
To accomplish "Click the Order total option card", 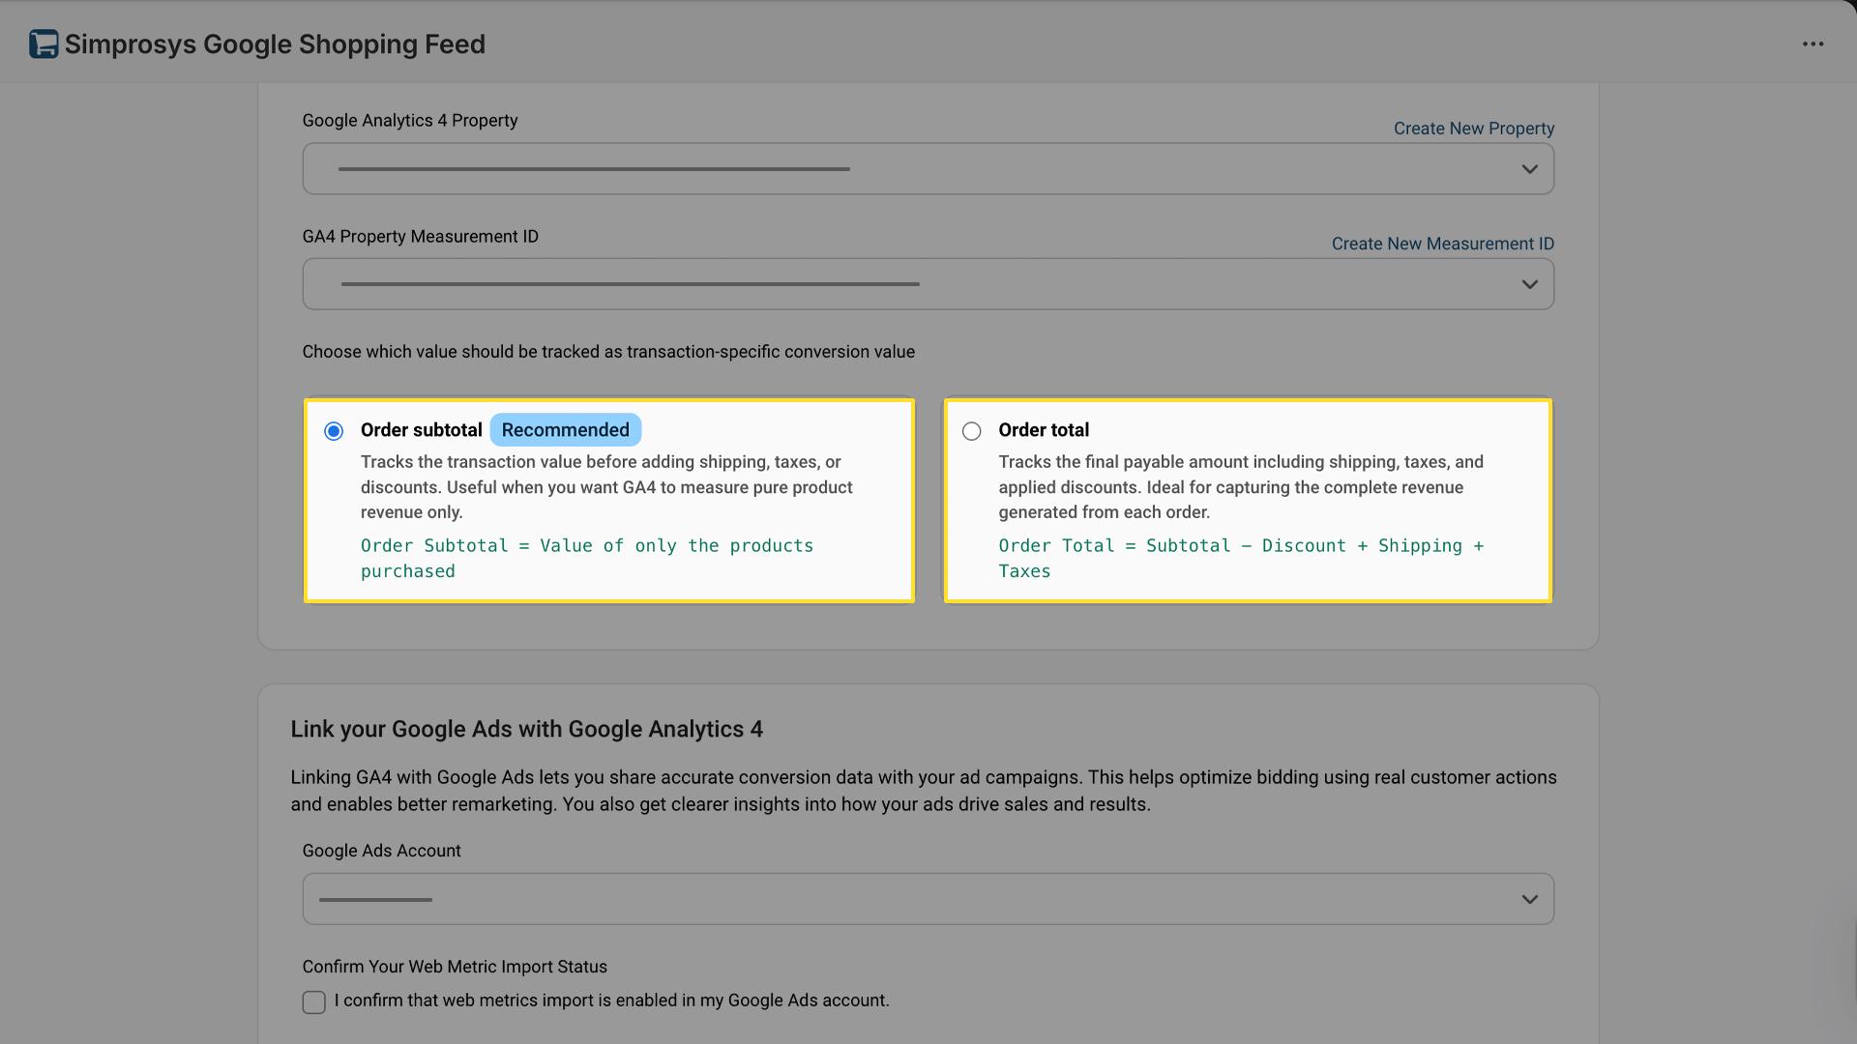I will click(x=1247, y=500).
